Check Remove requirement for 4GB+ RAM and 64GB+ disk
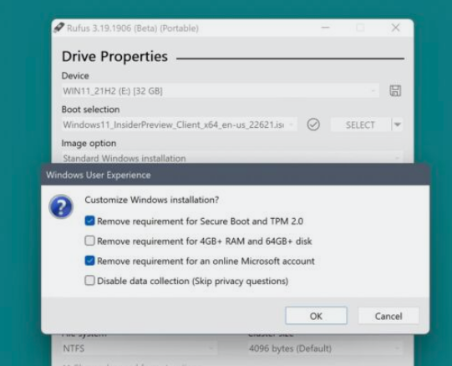Image resolution: width=452 pixels, height=366 pixels. (89, 241)
